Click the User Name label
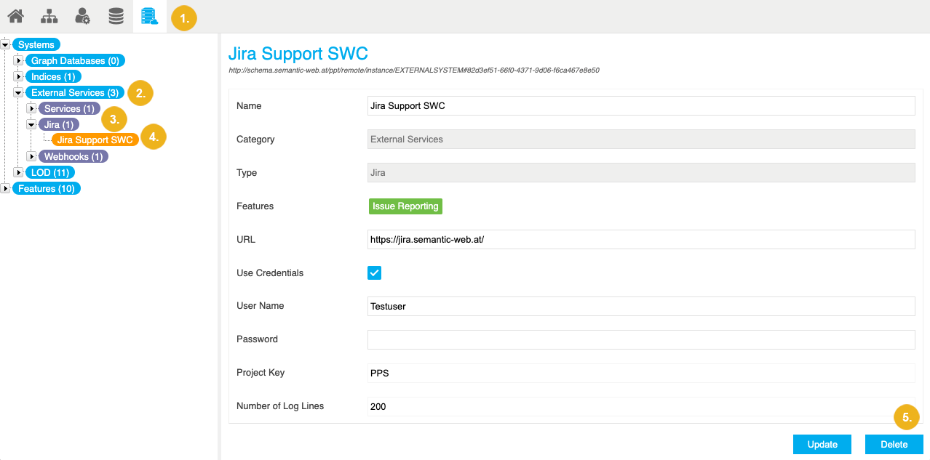The height and width of the screenshot is (460, 930). click(261, 306)
